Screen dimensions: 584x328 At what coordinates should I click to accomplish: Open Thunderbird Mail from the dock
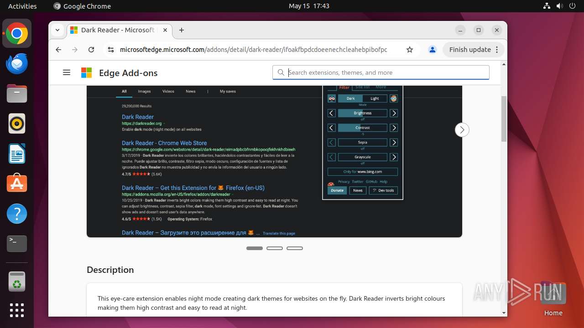click(x=17, y=64)
